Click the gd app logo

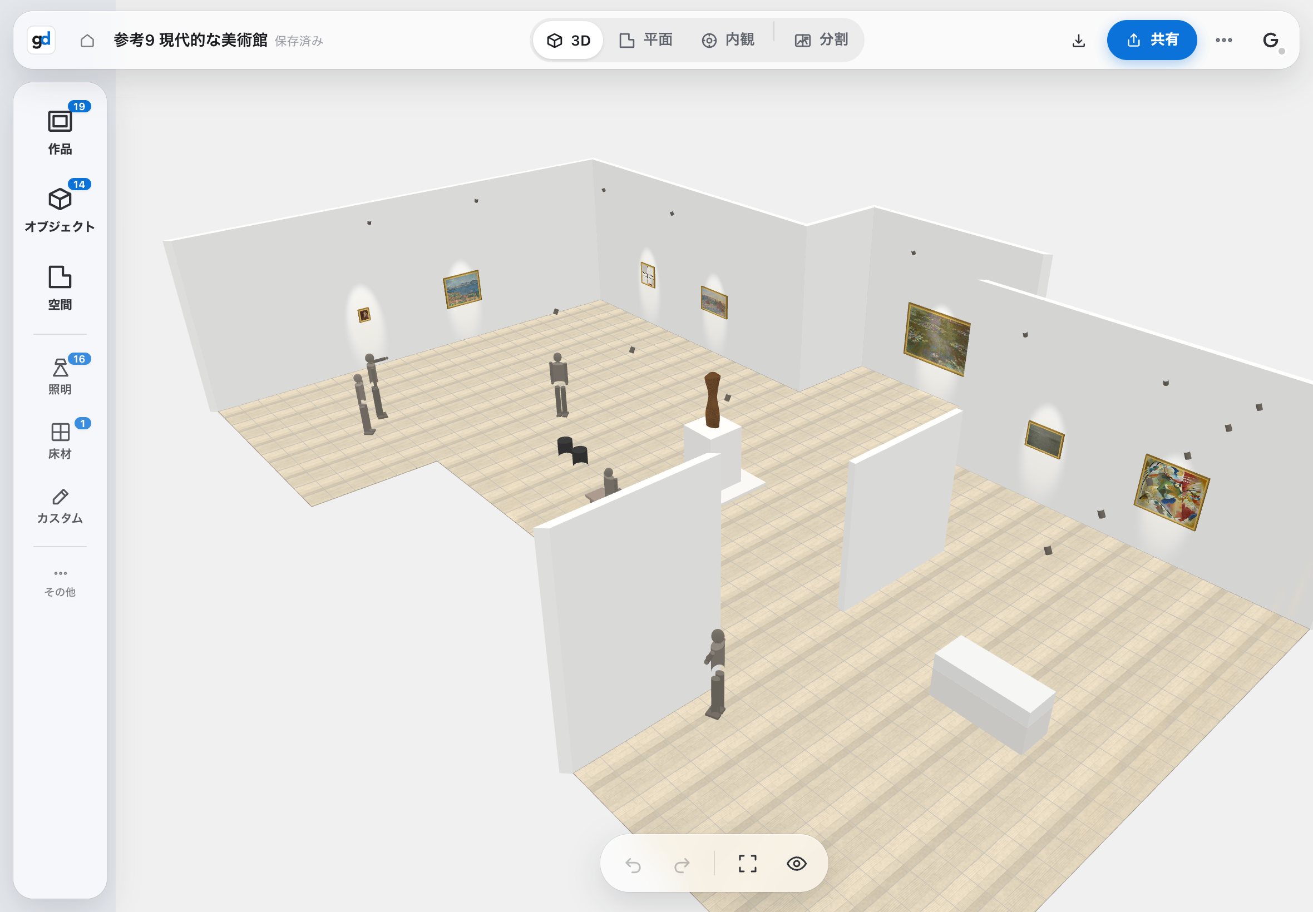[x=41, y=40]
